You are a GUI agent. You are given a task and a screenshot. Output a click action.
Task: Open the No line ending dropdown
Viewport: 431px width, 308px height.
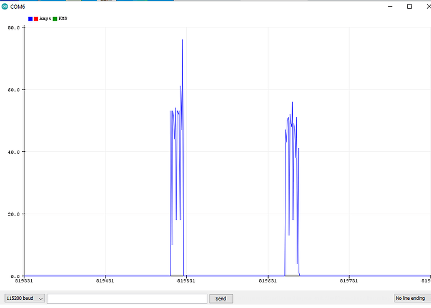click(x=412, y=298)
